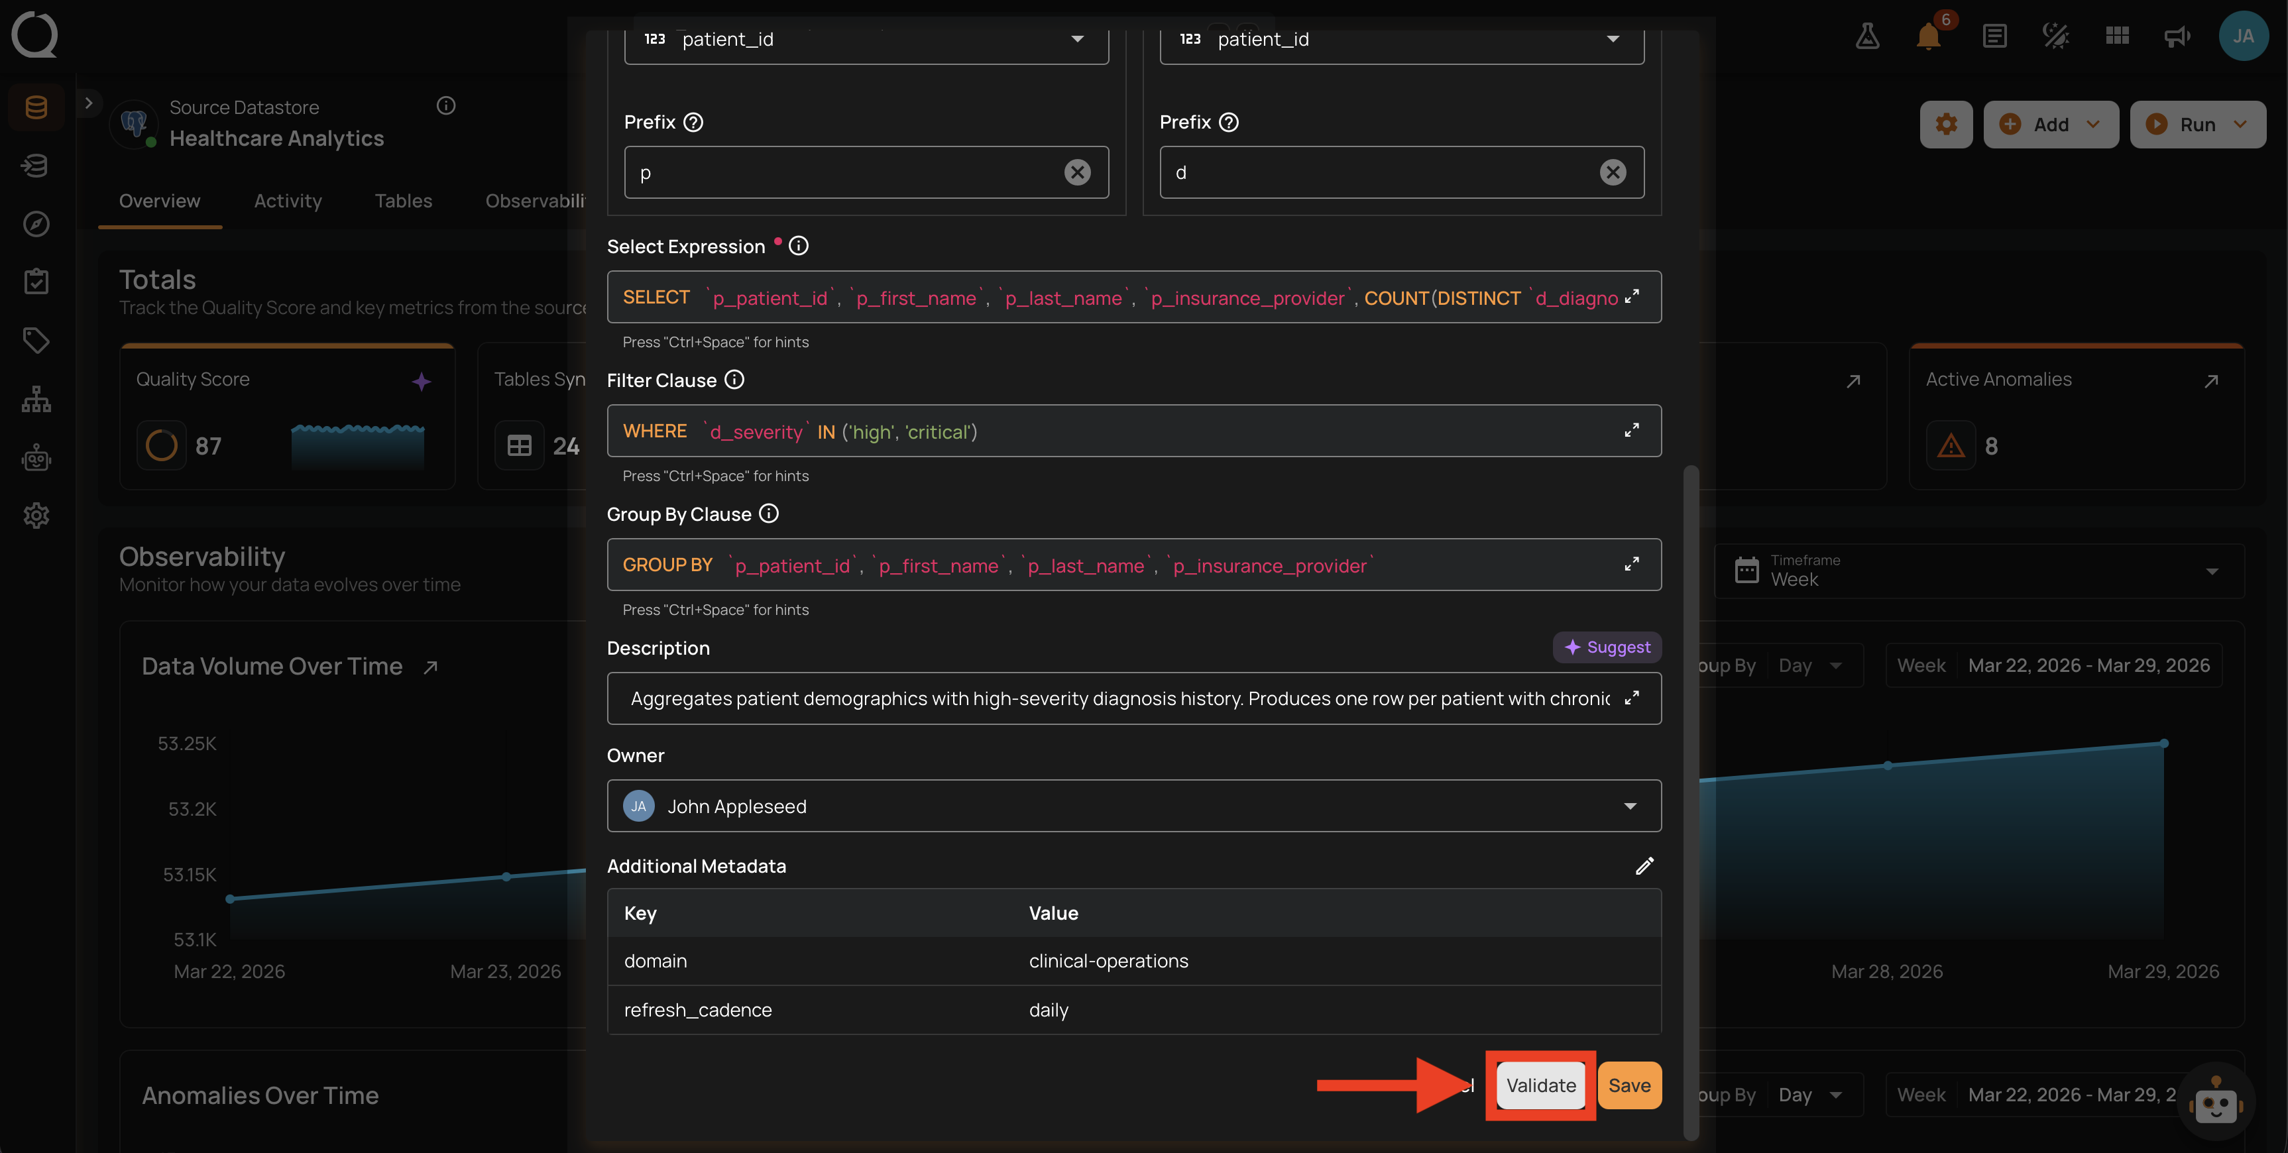Click the datastore settings gear button
The width and height of the screenshot is (2288, 1153).
1946,125
